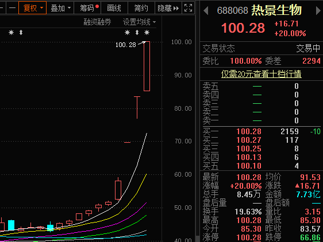The image size is (323, 242).
Task: Click 换手 value 19.63%
Action: tap(248, 212)
